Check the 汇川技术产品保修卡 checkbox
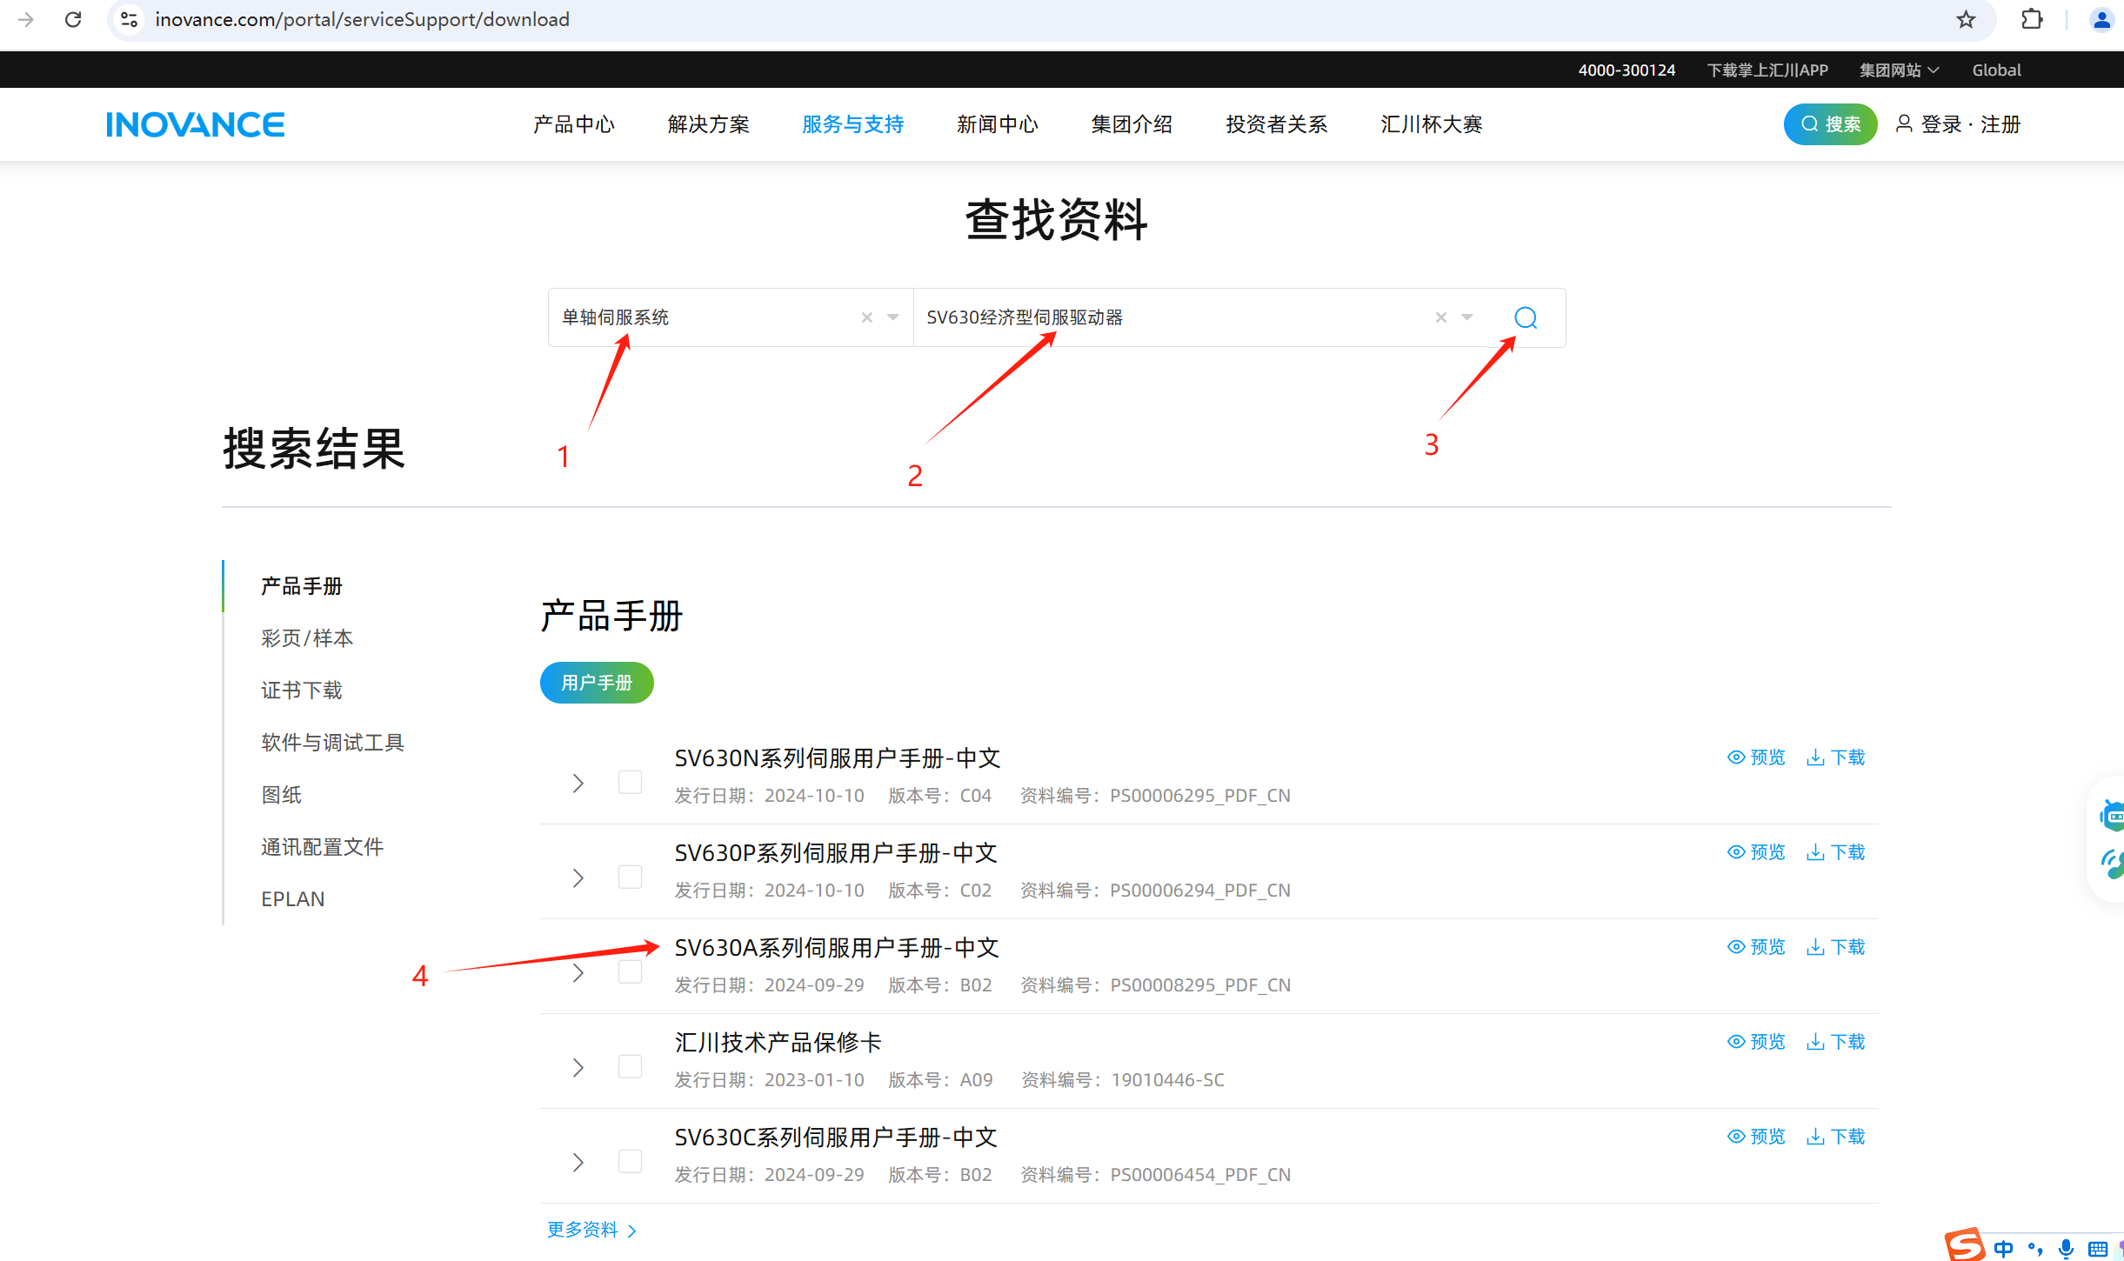The width and height of the screenshot is (2124, 1261). coord(630,1066)
